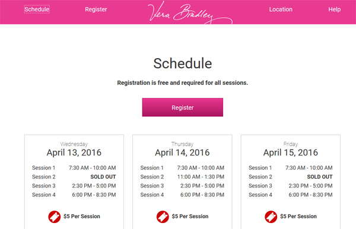Click the ticket icon under April 14
Viewport: 356px width, 229px height.
coord(163,217)
